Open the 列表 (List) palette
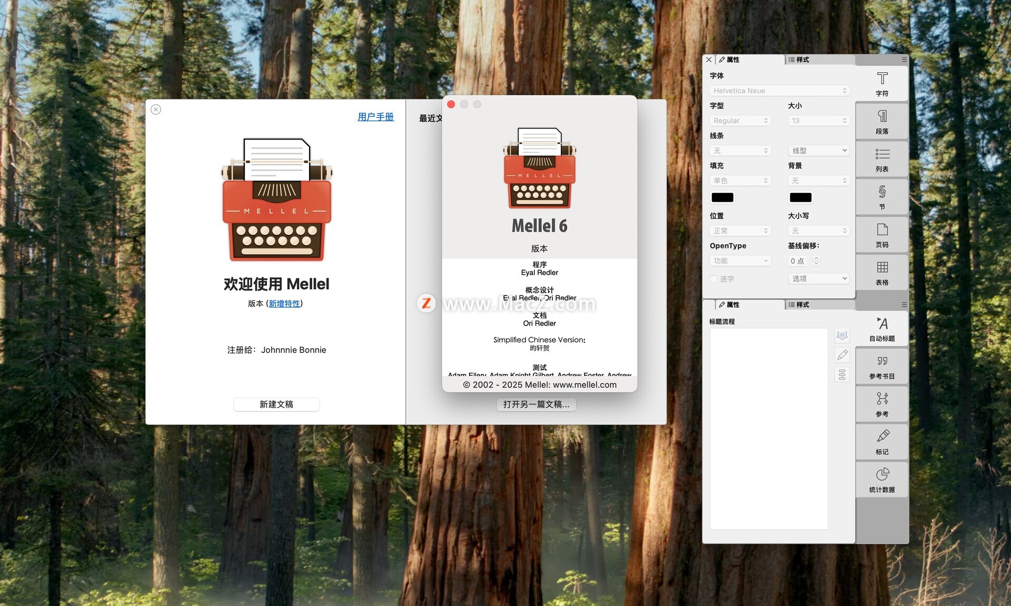 [882, 160]
